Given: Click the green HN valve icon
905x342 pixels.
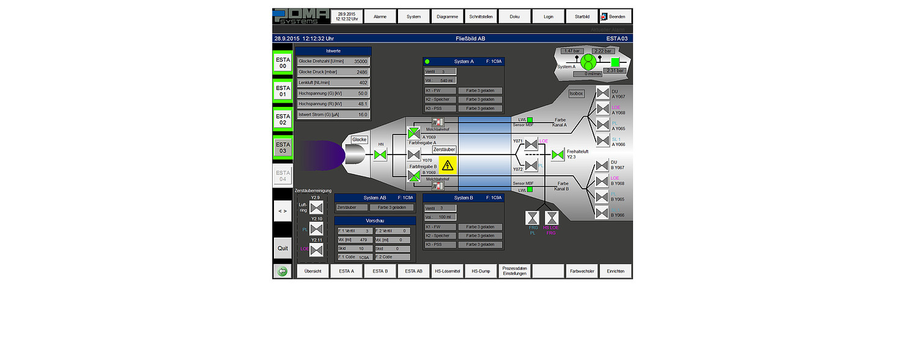Looking at the screenshot, I should click(381, 155).
